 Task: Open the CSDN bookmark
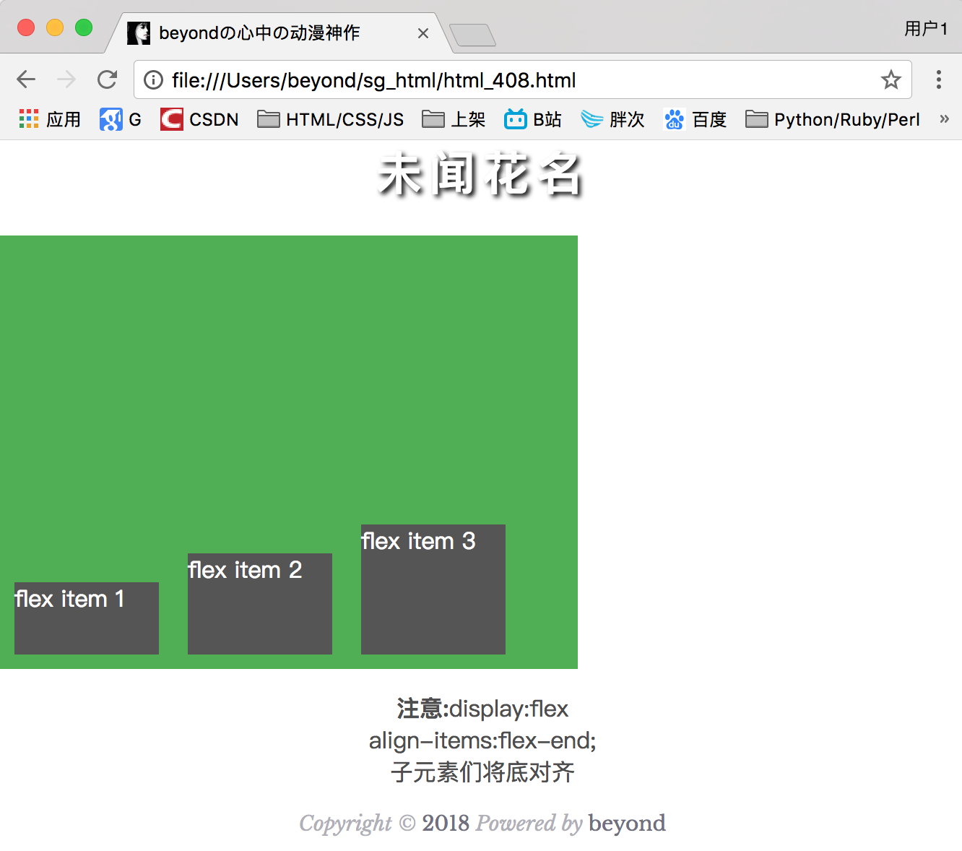(x=199, y=119)
